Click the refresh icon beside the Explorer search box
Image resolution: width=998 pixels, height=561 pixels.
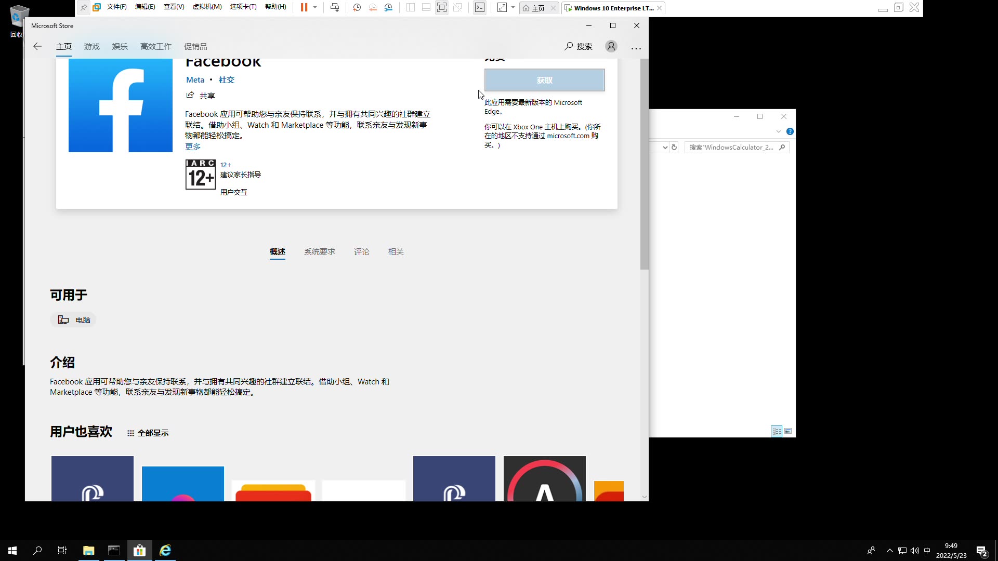click(674, 148)
